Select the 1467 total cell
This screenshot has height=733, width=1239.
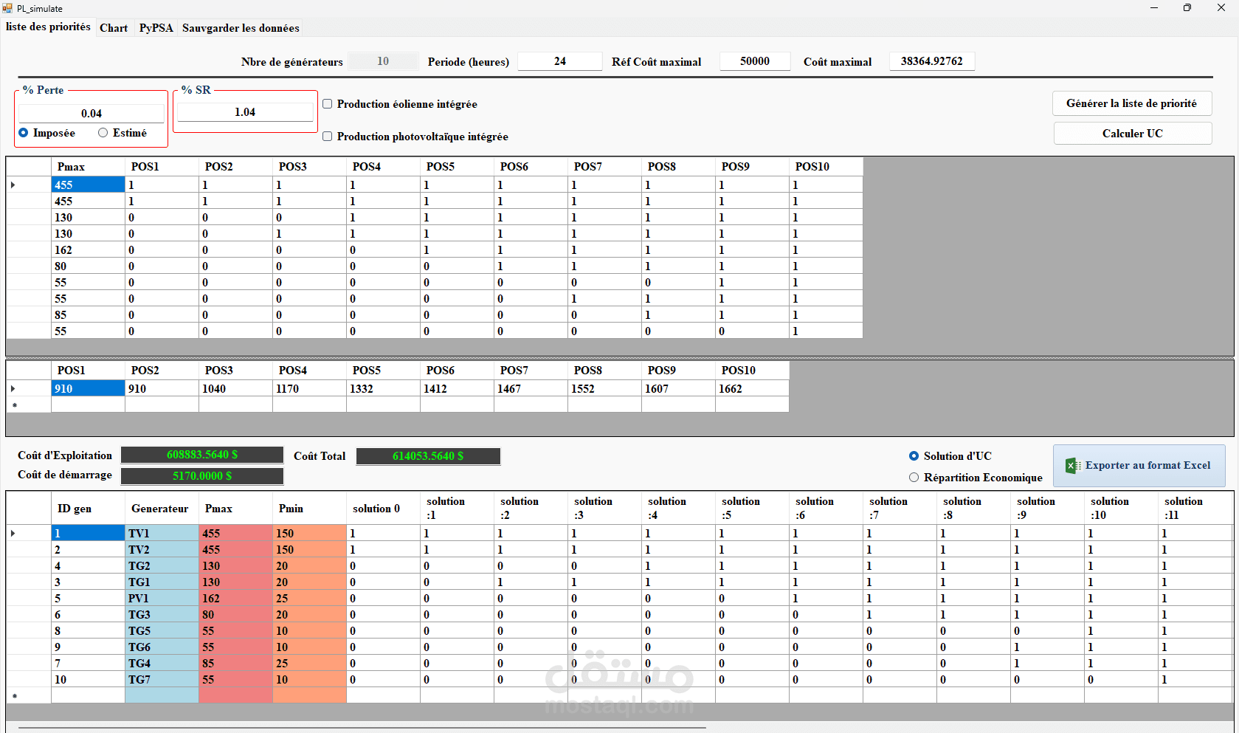[x=531, y=389]
